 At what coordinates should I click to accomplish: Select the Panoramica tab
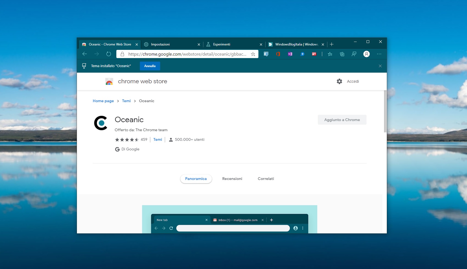click(196, 179)
